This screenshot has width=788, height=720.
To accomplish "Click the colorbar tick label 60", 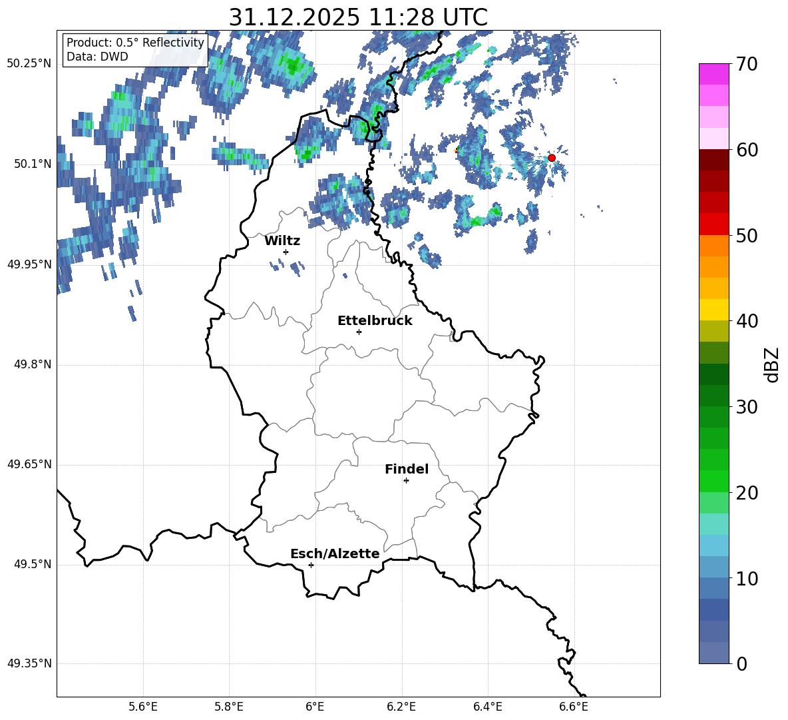I will pos(747,150).
